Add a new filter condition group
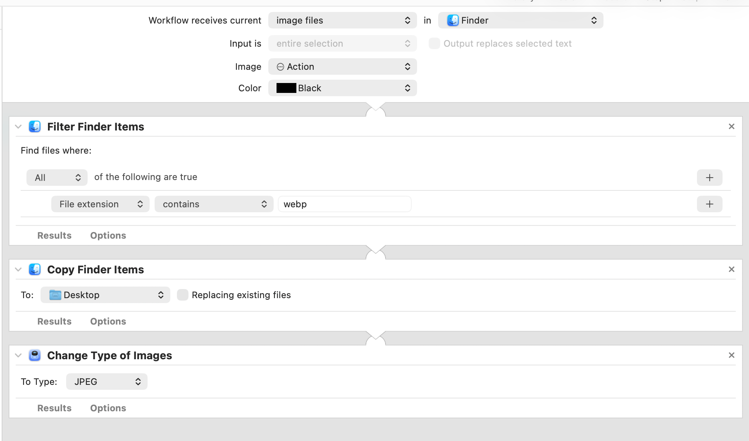The image size is (749, 441). 709,178
